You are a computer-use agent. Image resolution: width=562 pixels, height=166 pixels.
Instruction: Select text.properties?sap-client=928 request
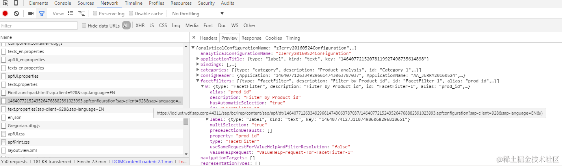pos(91,109)
